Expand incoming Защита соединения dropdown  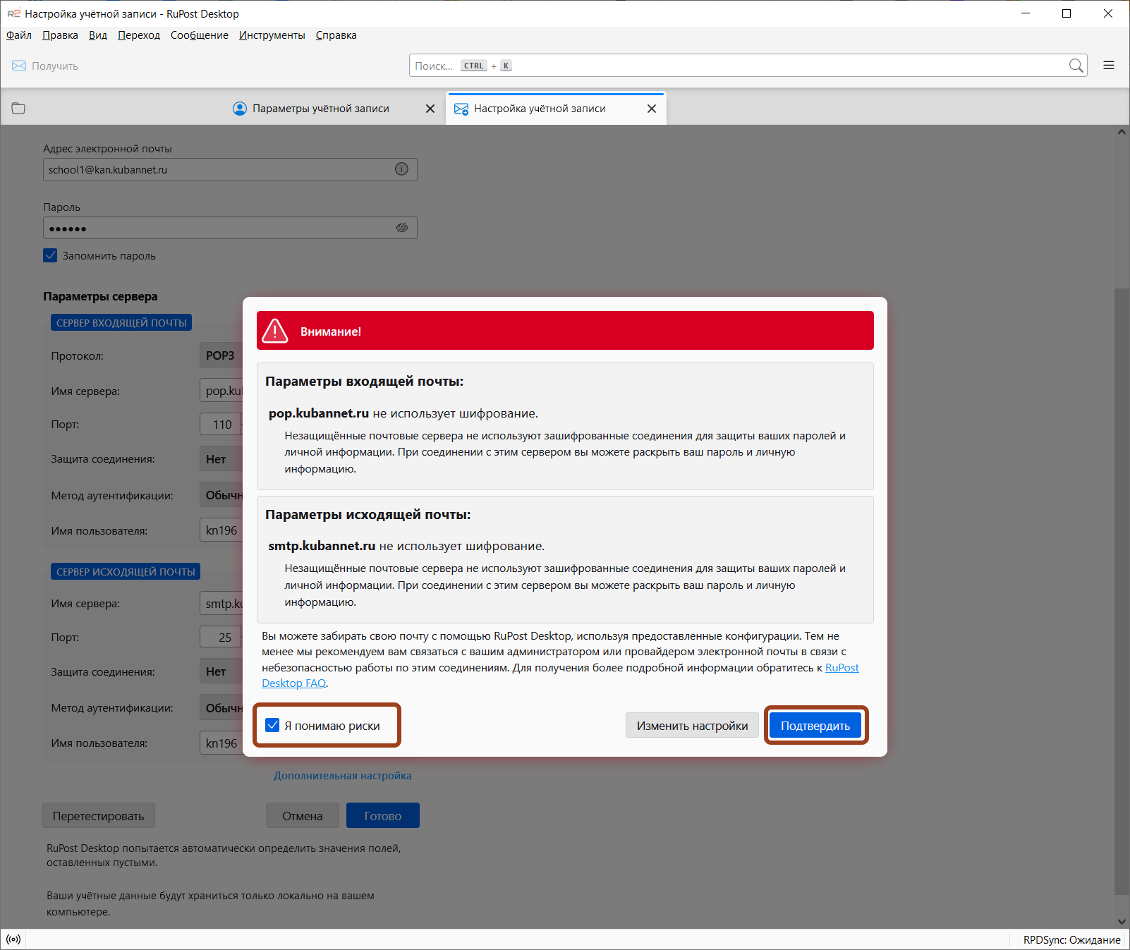pos(221,459)
